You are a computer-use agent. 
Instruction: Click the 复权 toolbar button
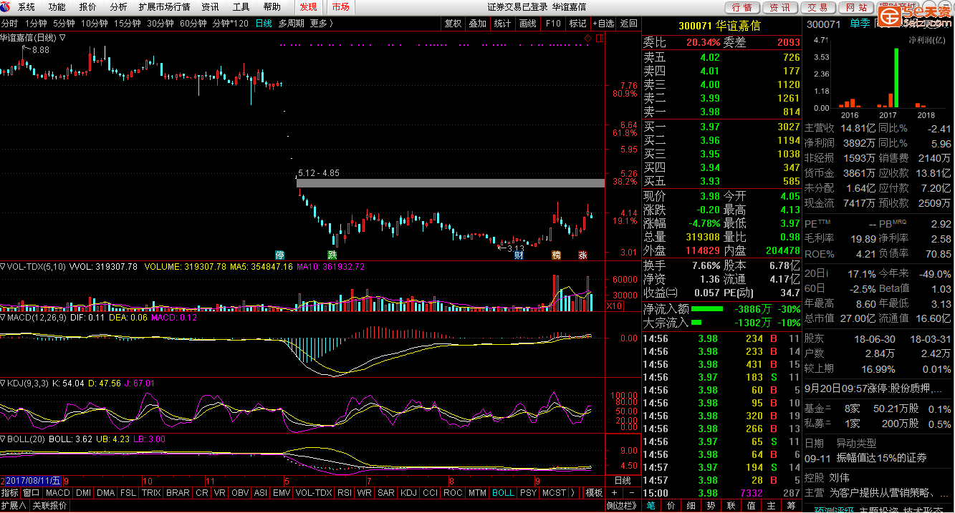tap(453, 23)
